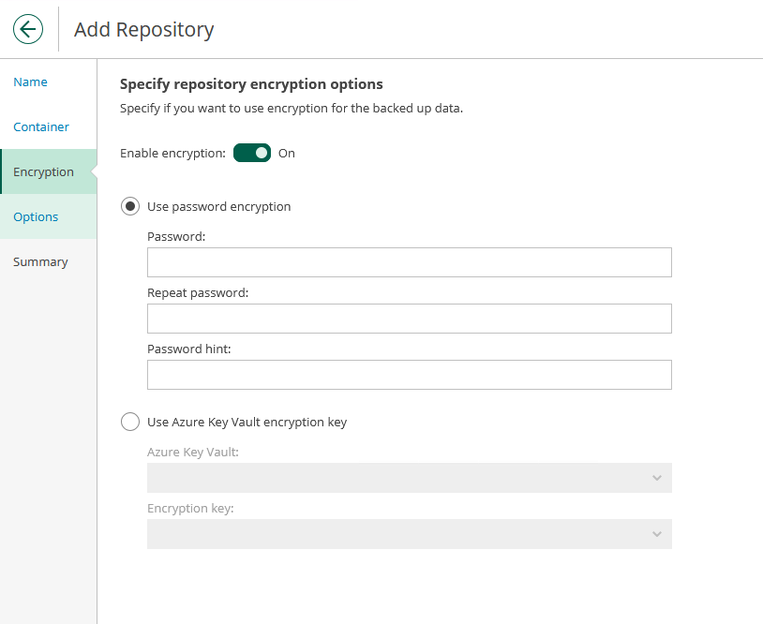Focus the Repeat password field

[409, 319]
